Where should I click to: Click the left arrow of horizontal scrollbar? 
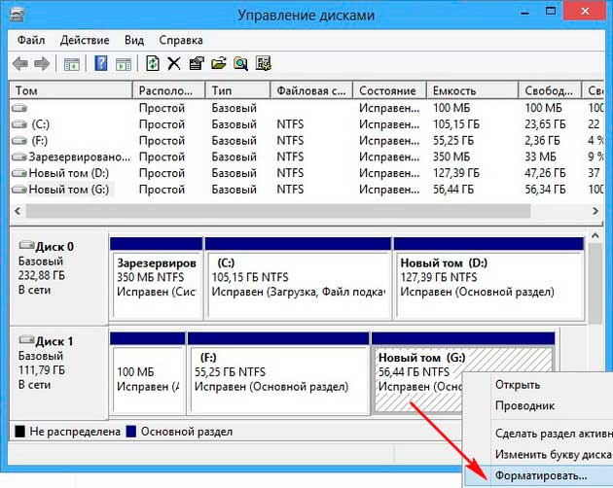coord(18,211)
